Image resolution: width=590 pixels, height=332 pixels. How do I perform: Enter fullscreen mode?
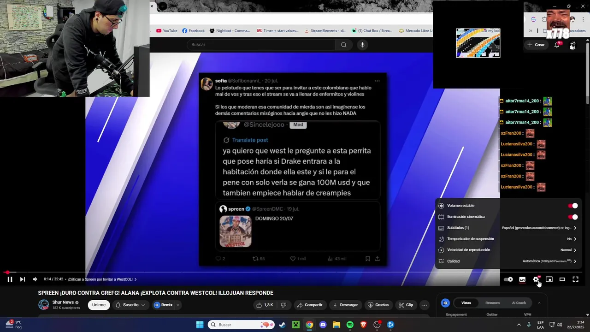(575, 279)
